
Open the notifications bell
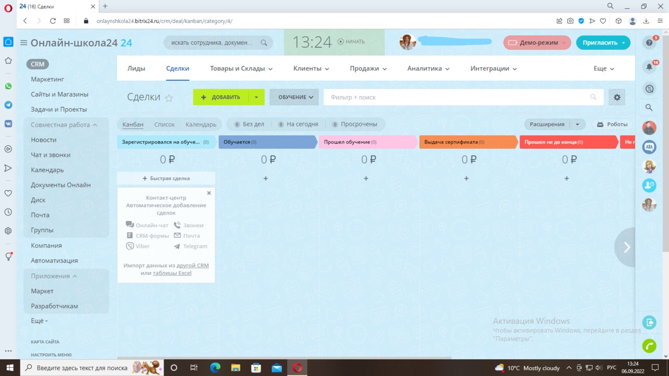pos(649,67)
